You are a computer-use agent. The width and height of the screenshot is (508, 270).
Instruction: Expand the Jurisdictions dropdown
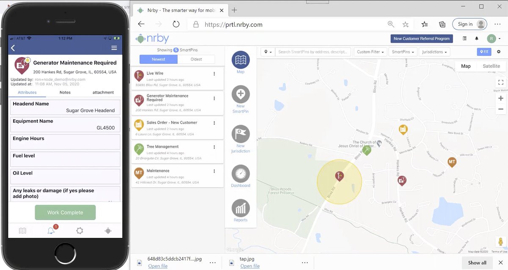coord(435,52)
